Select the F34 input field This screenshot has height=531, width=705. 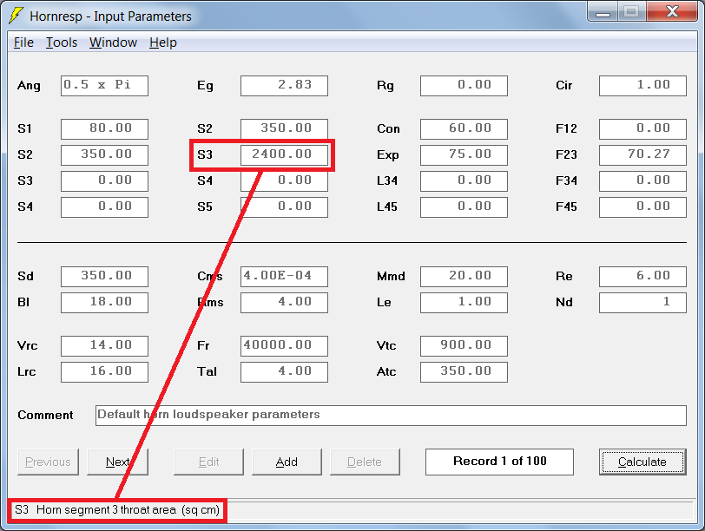[643, 181]
